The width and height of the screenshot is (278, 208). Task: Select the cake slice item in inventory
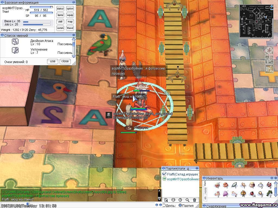(217, 194)
